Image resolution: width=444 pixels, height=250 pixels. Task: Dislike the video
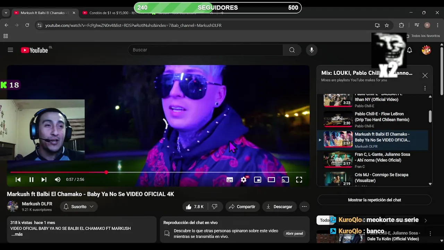pos(215,207)
